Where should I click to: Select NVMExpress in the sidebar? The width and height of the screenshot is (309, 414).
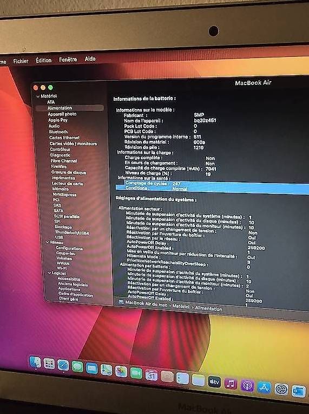pos(64,195)
